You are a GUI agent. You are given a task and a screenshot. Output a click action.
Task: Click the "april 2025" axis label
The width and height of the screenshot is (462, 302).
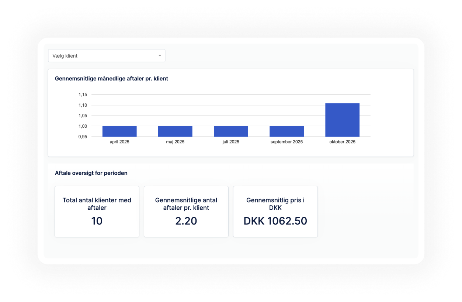pos(119,142)
